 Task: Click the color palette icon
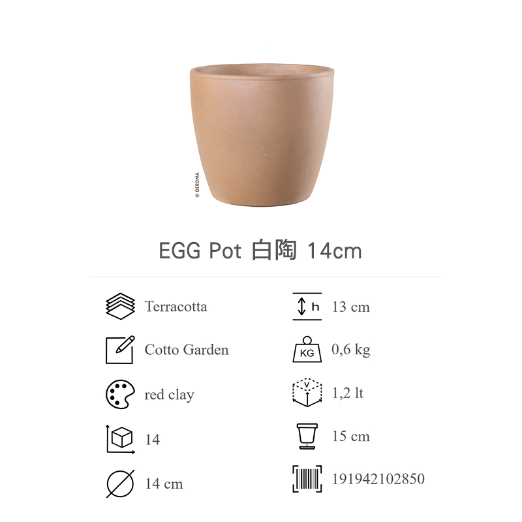[x=120, y=394]
